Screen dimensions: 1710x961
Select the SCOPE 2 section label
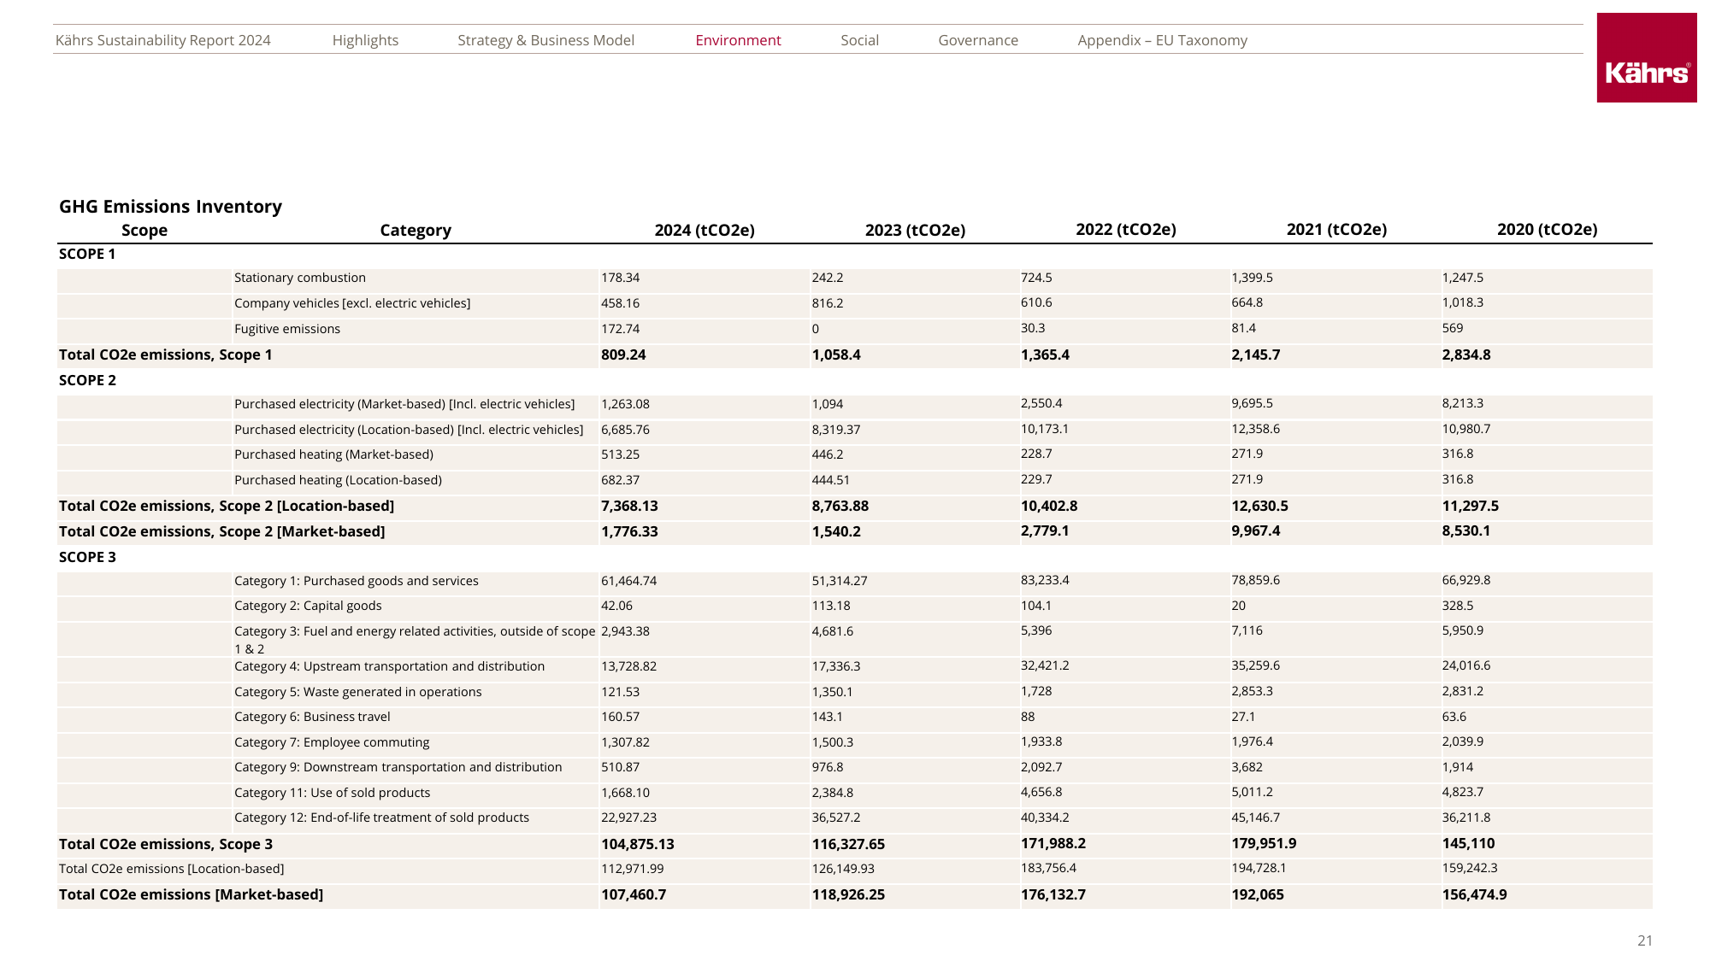[87, 380]
